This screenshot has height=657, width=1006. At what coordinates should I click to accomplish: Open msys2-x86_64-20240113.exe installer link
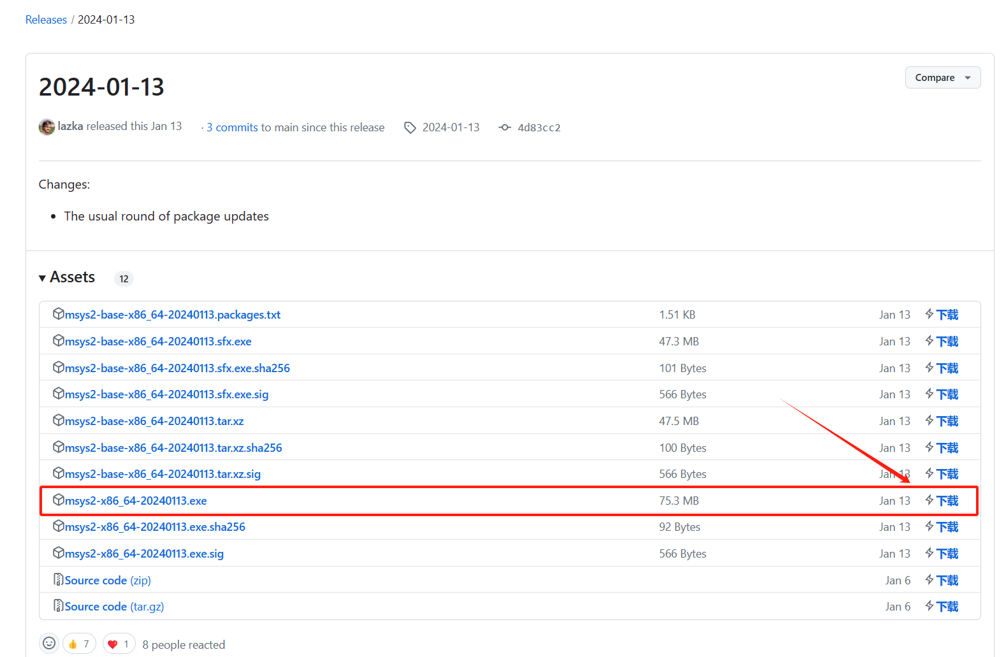click(136, 501)
